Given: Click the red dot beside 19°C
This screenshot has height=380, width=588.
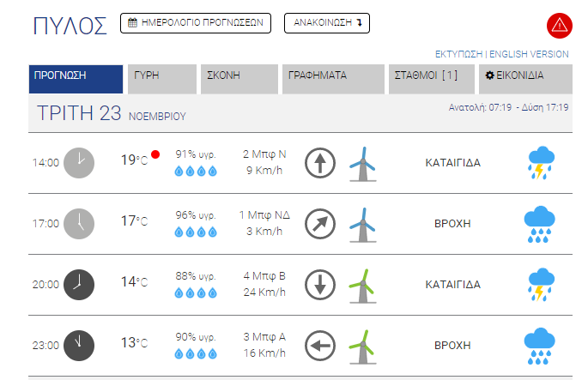Looking at the screenshot, I should (155, 154).
